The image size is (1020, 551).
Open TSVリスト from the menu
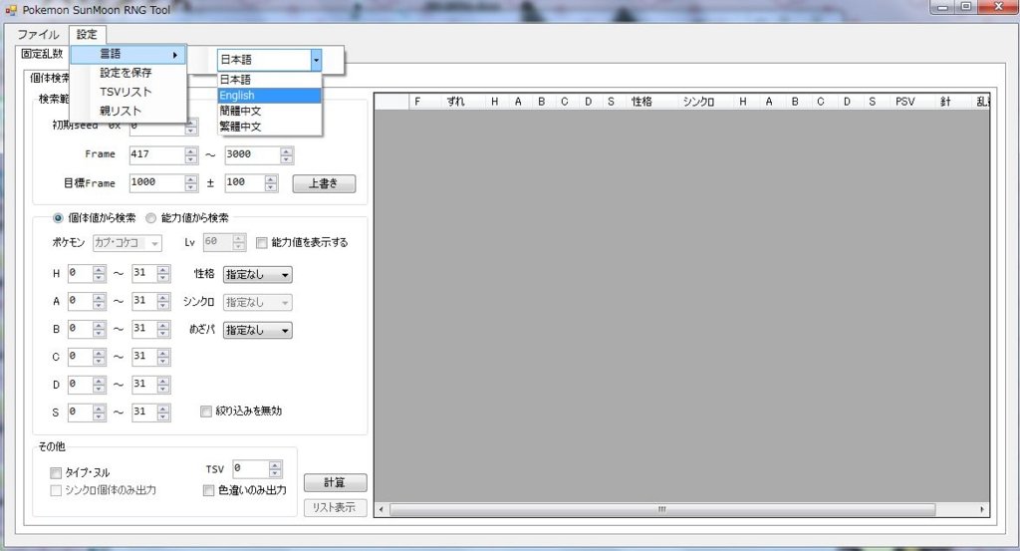pos(128,92)
